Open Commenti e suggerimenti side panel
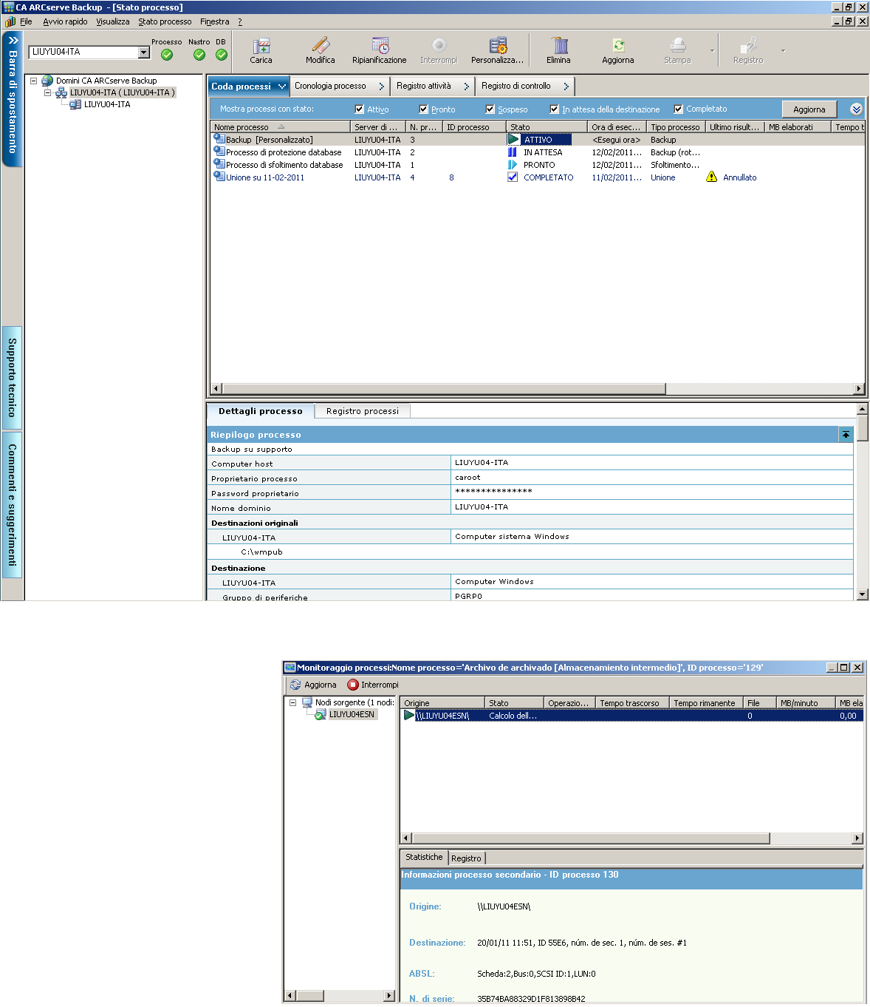 (x=12, y=504)
